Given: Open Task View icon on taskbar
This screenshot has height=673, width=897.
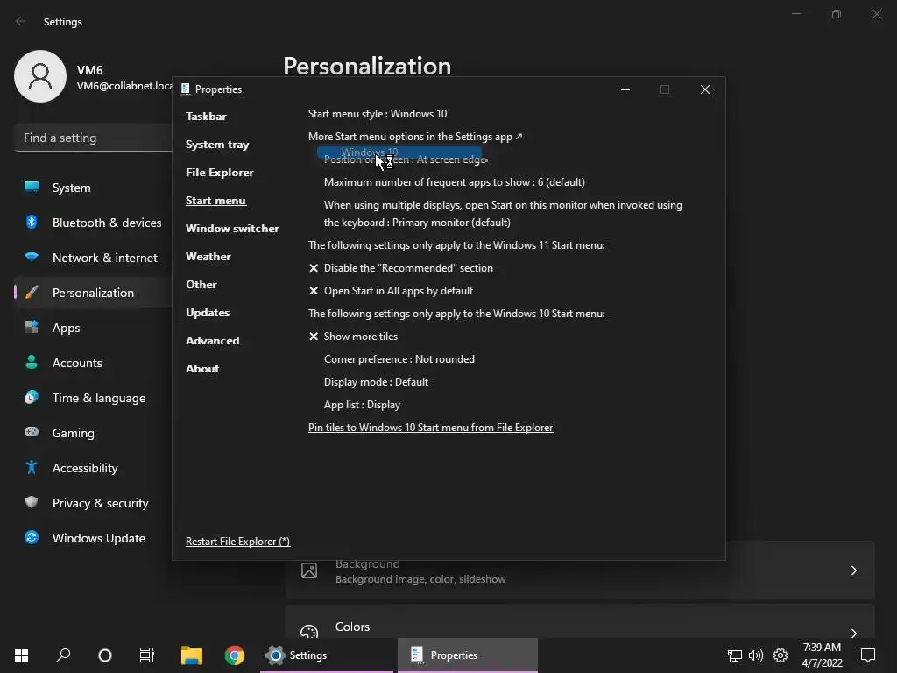Looking at the screenshot, I should [x=147, y=655].
